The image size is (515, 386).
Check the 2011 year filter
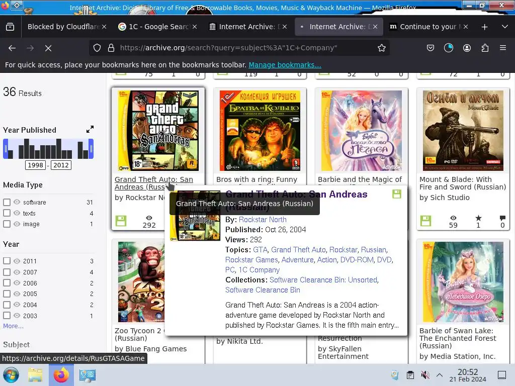[x=7, y=261]
